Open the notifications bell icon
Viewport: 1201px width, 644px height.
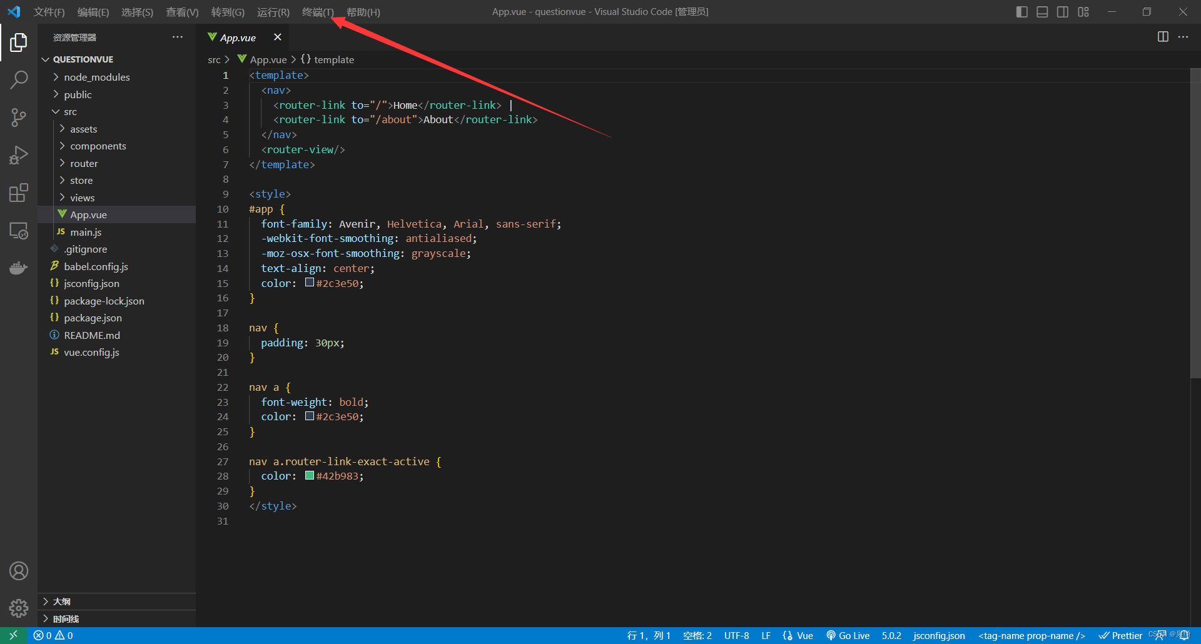coord(1184,635)
